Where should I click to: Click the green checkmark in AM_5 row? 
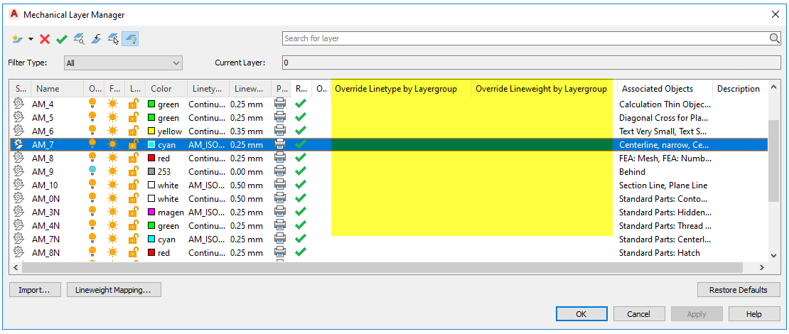coord(301,117)
